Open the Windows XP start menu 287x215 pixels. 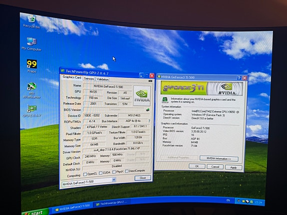pos(35,212)
